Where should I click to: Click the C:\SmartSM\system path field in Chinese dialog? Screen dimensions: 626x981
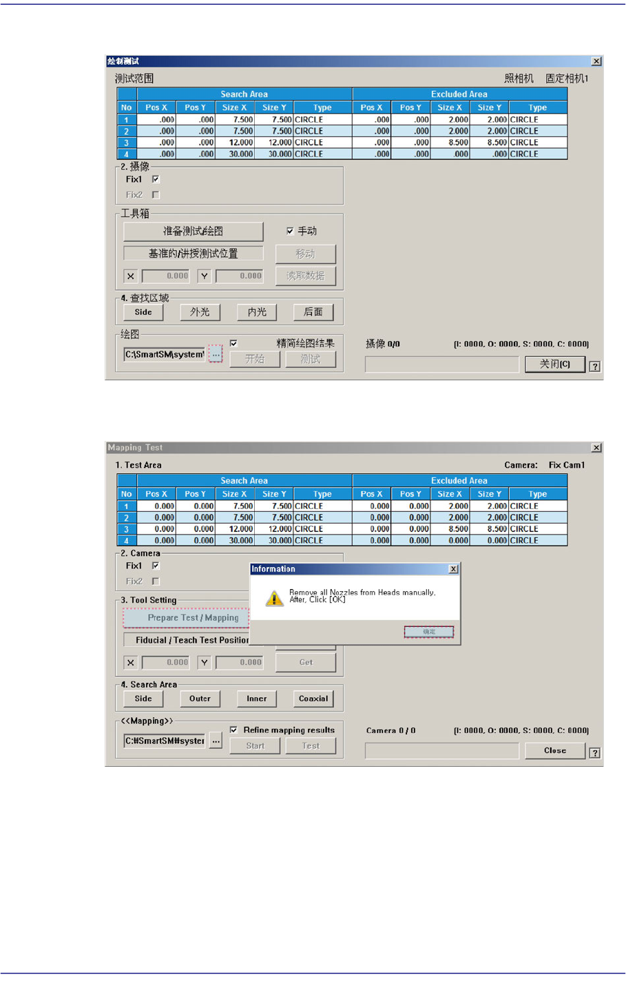coord(165,355)
